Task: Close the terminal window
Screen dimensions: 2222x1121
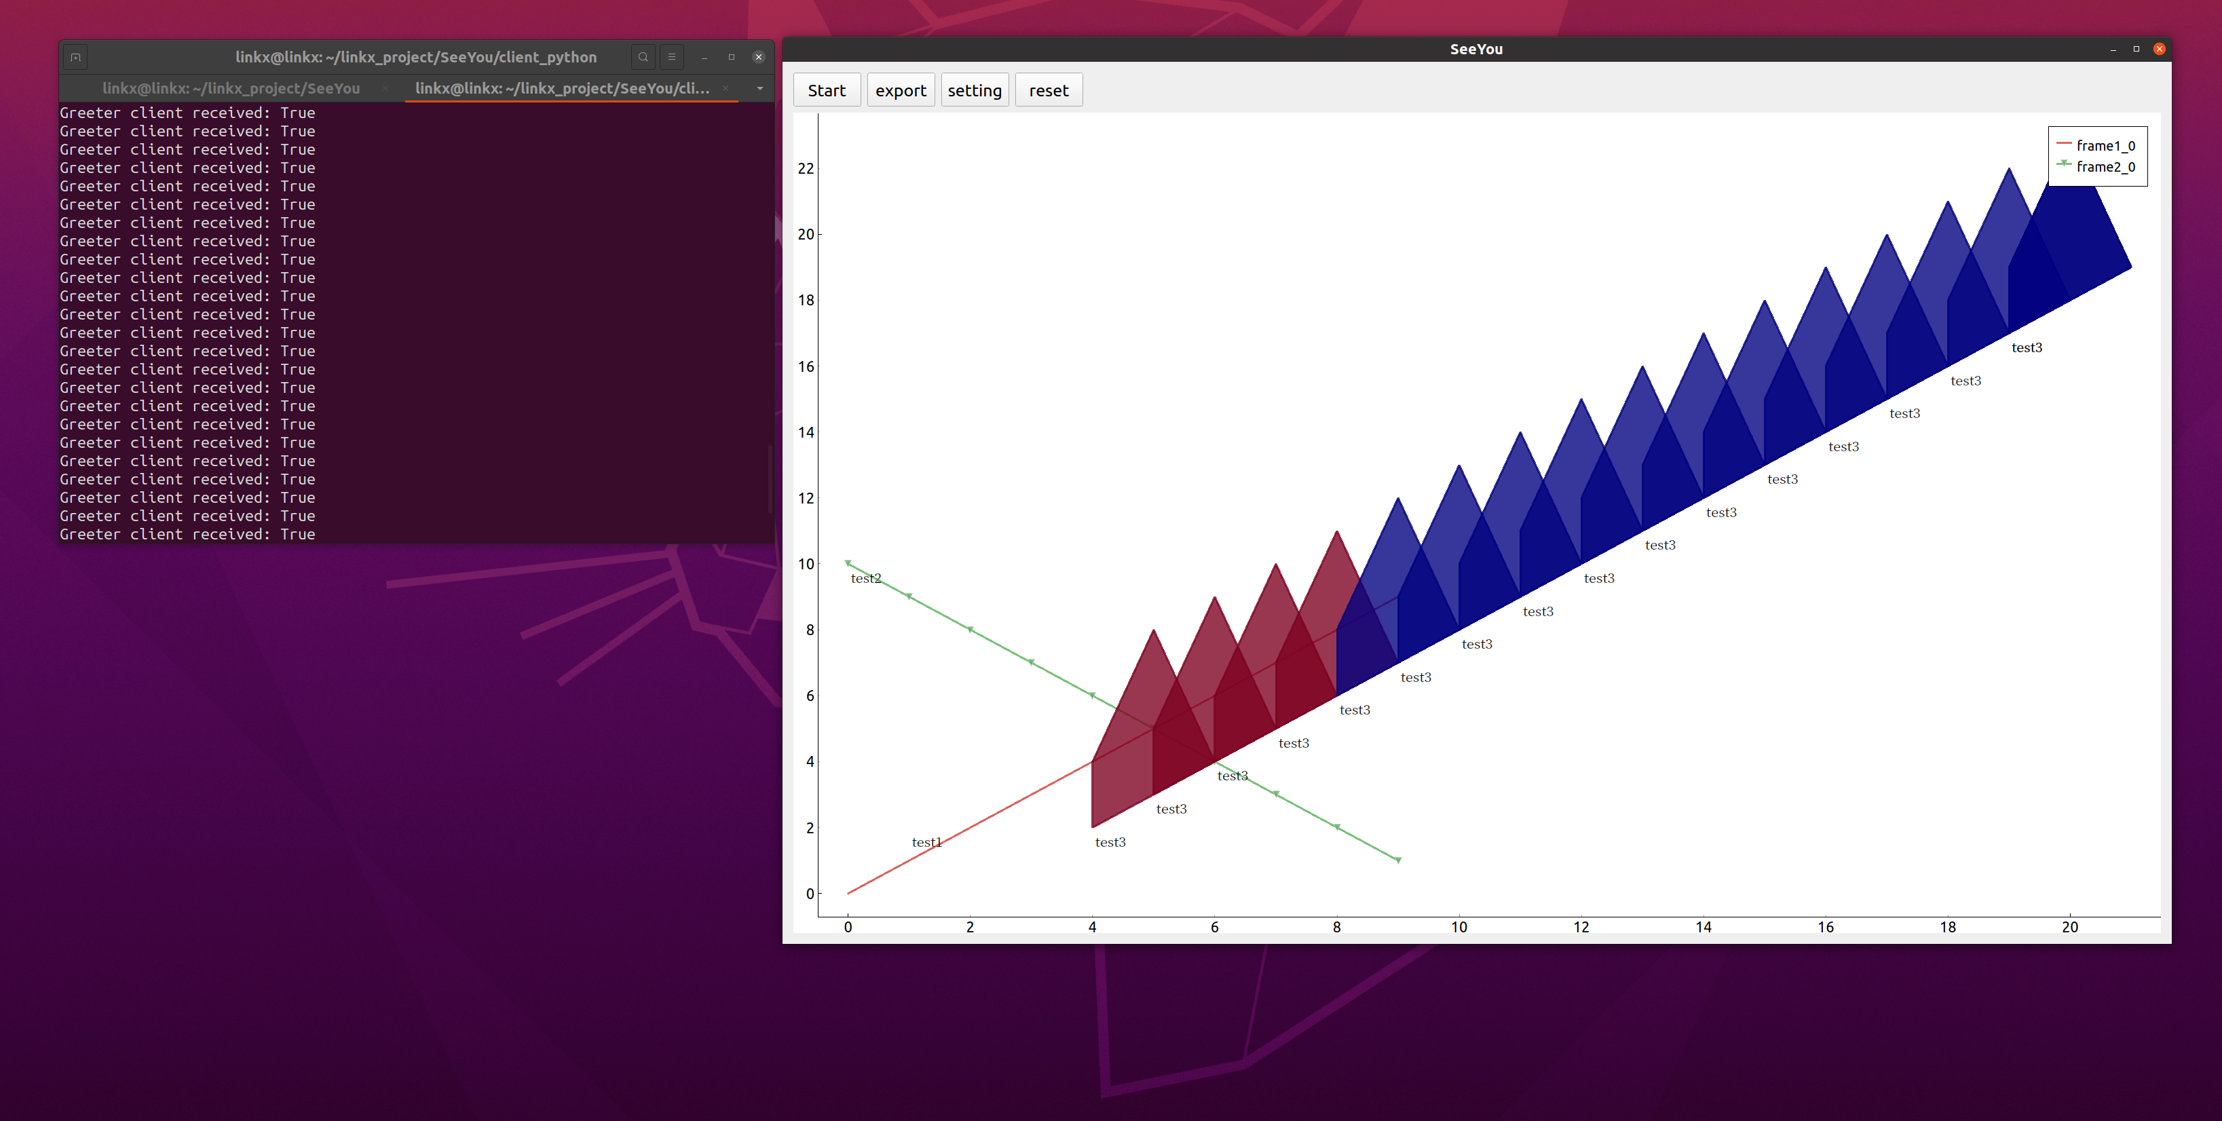Action: [759, 57]
